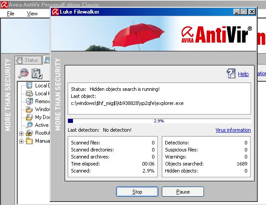Pause the running scan

point(183,192)
